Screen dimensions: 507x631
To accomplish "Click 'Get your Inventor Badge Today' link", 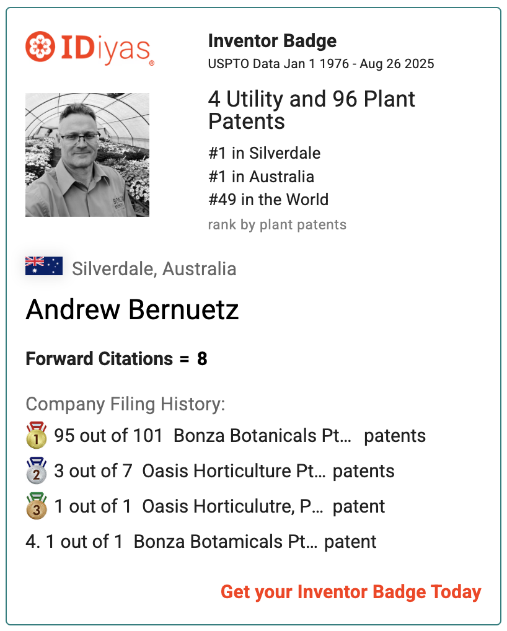I will [x=351, y=592].
